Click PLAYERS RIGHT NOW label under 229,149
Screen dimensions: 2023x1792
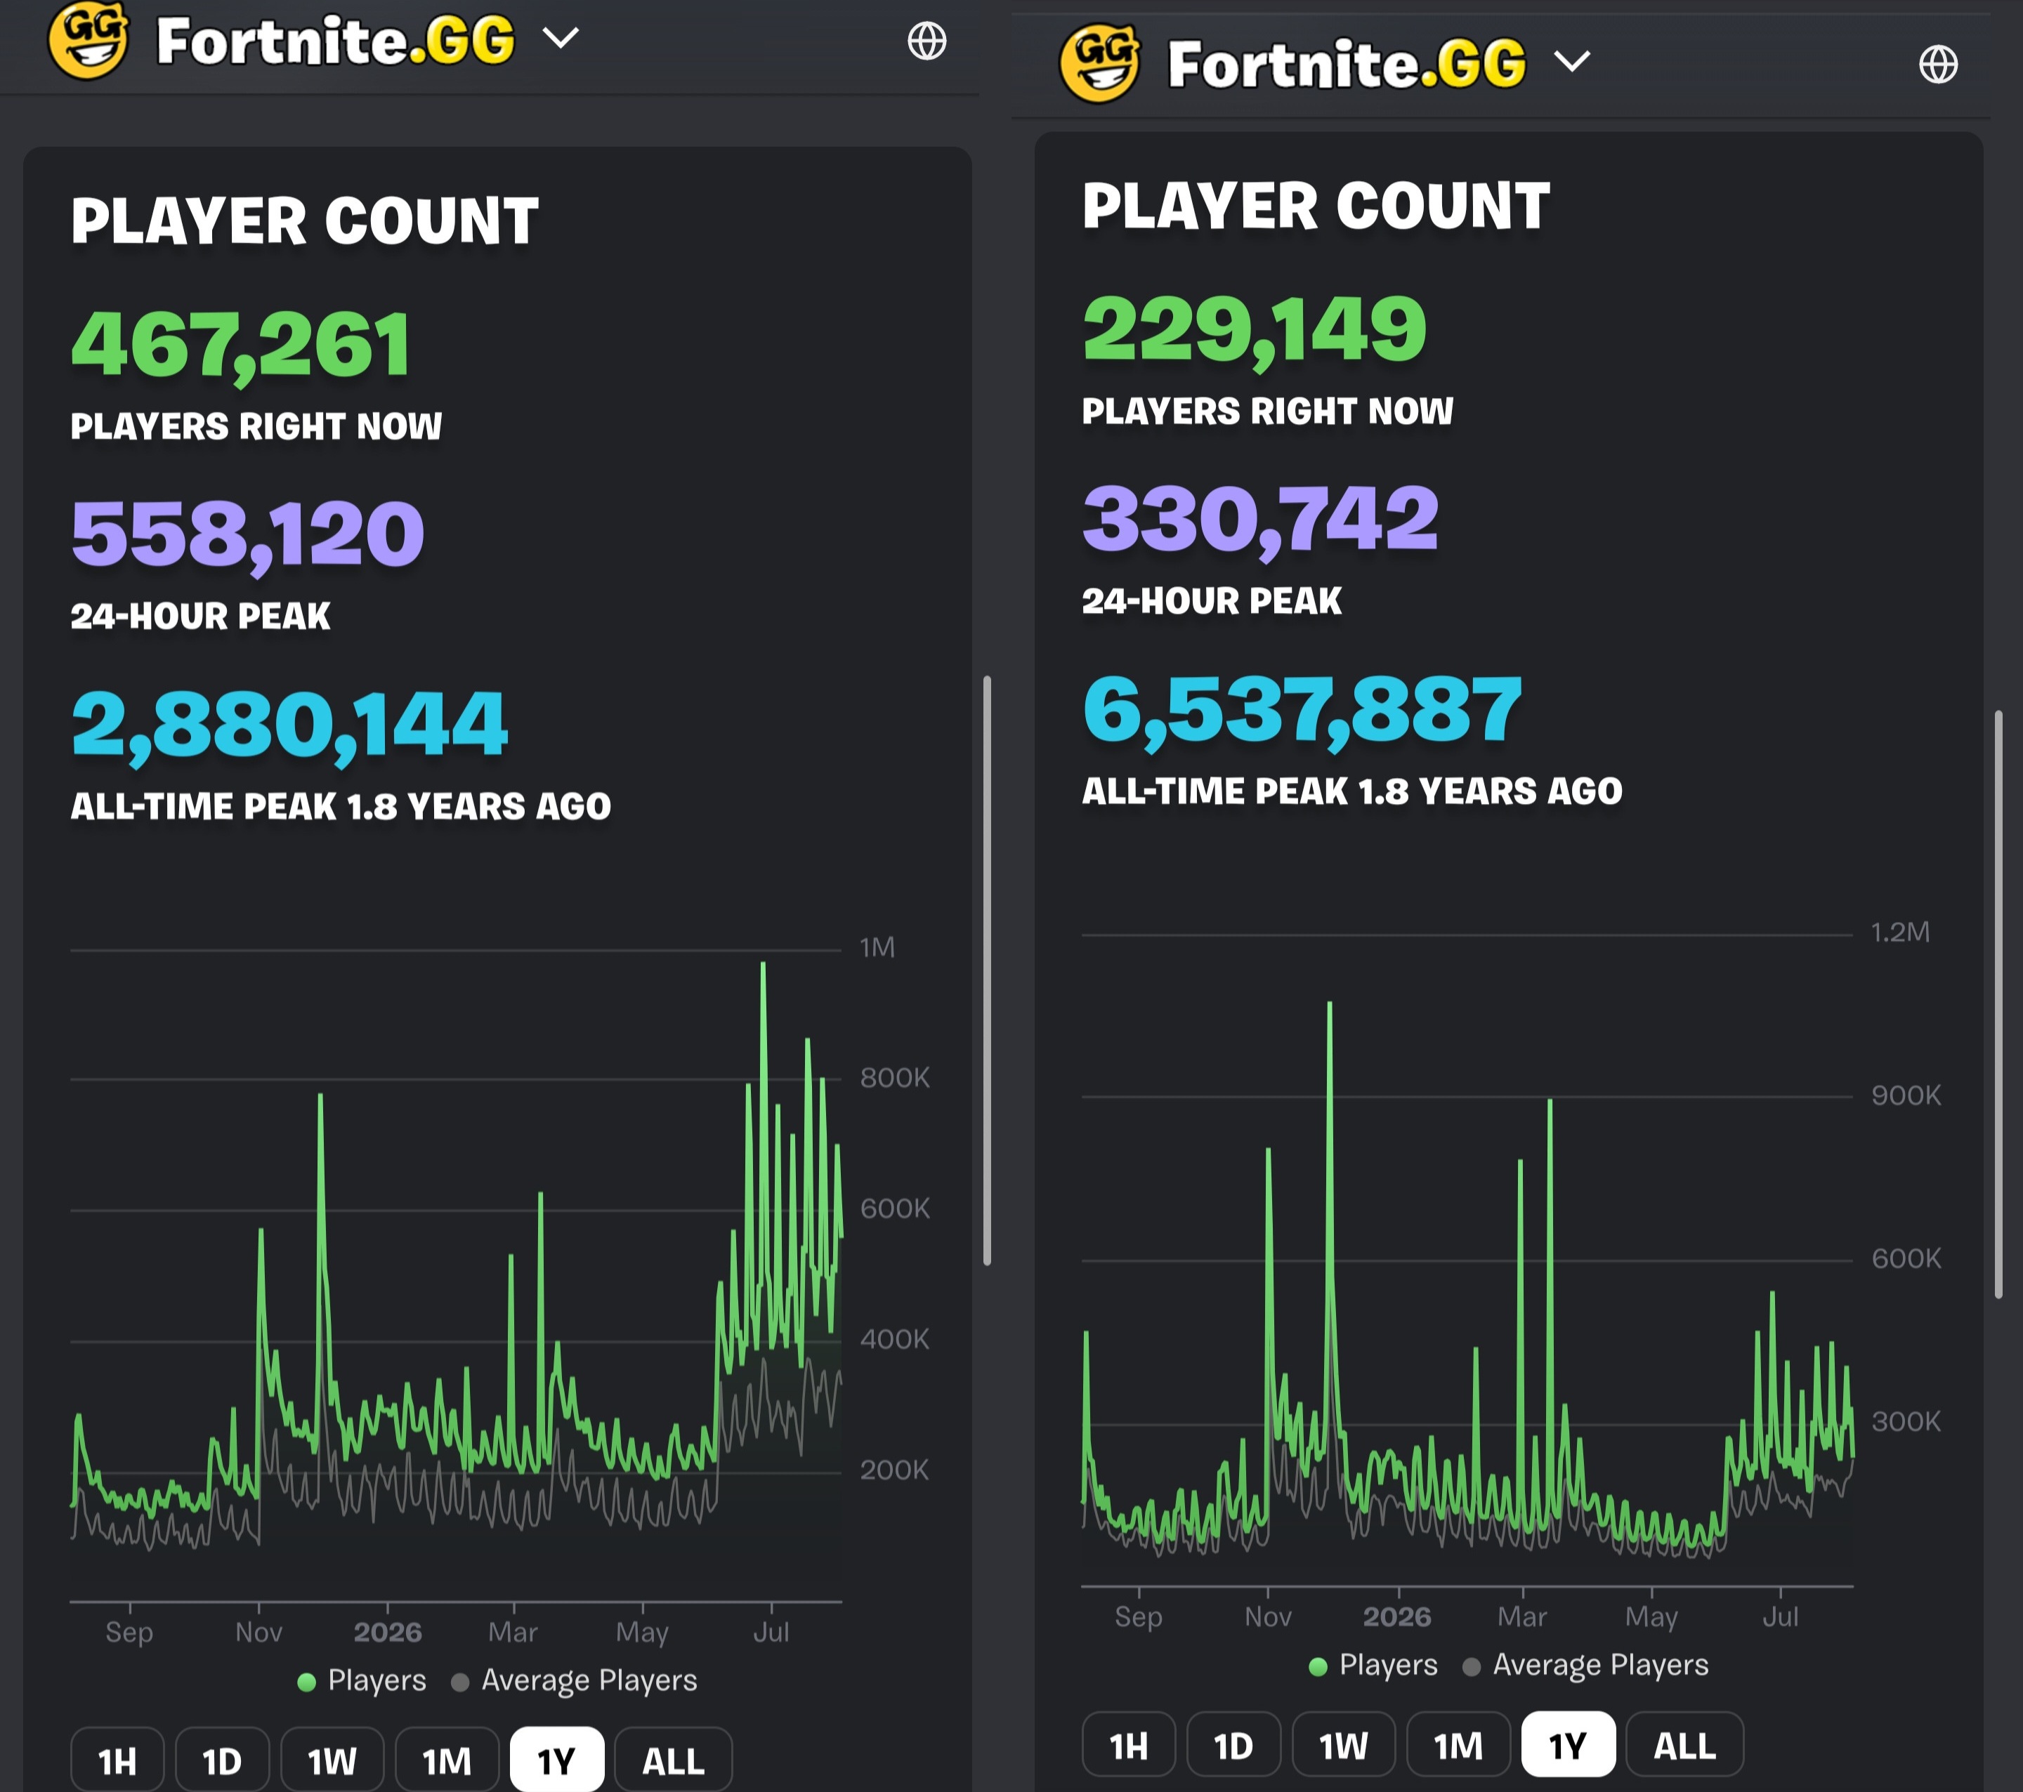(x=1268, y=411)
